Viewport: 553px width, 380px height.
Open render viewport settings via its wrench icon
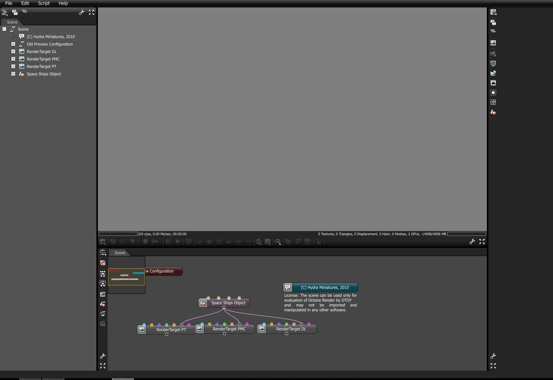pos(472,242)
